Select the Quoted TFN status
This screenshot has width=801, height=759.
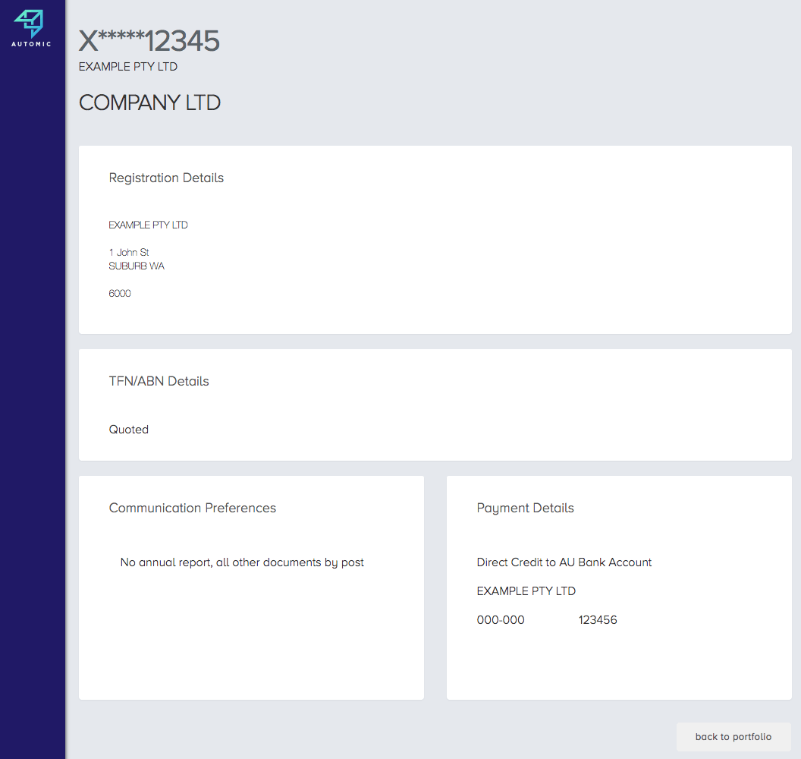point(129,430)
